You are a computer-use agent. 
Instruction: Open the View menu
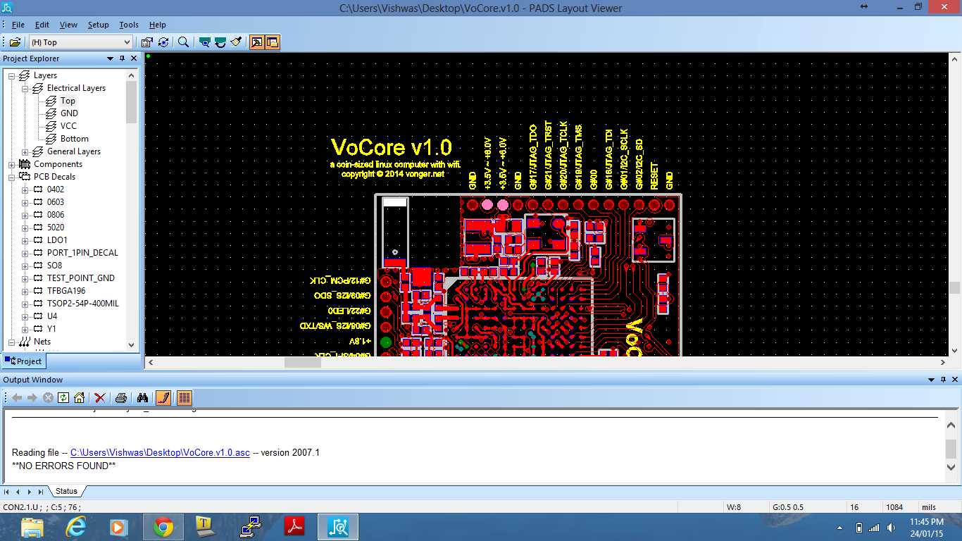(68, 25)
